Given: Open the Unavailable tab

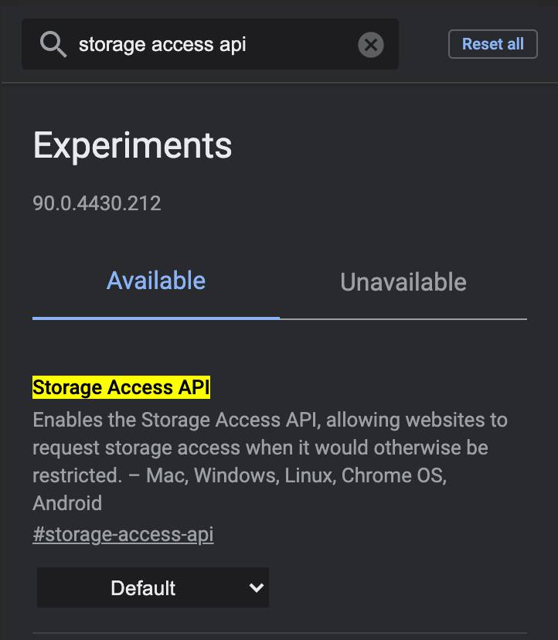Looking at the screenshot, I should [x=403, y=282].
